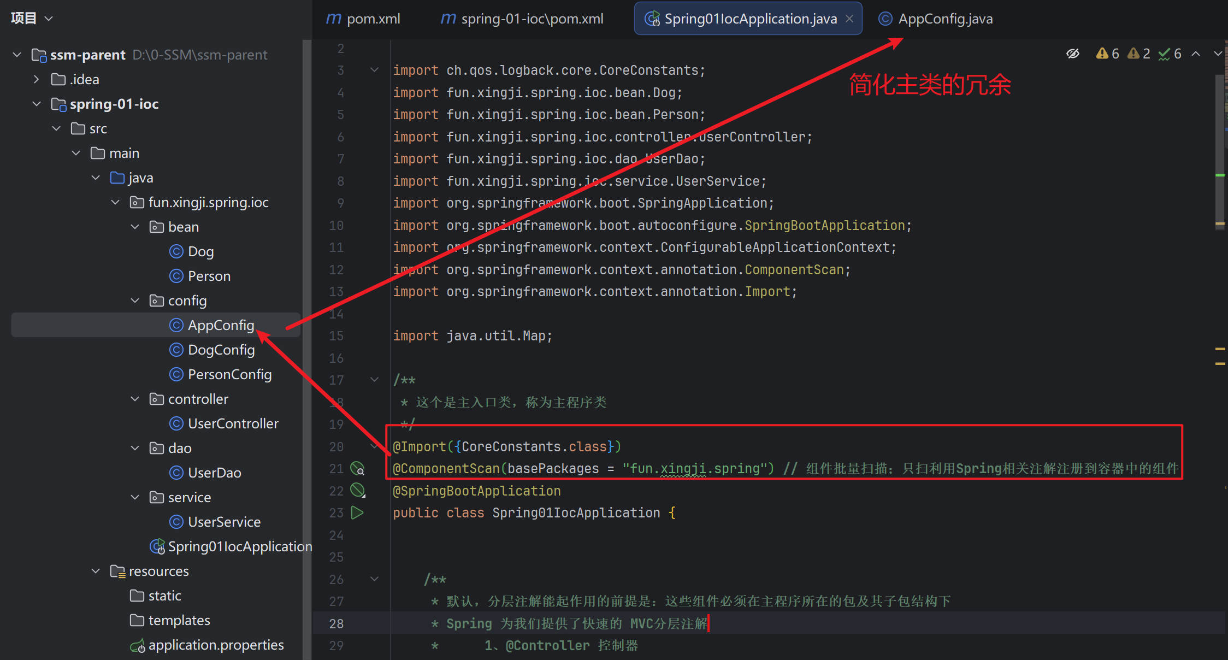
Task: Toggle the inspections eye icon
Action: click(x=1073, y=54)
